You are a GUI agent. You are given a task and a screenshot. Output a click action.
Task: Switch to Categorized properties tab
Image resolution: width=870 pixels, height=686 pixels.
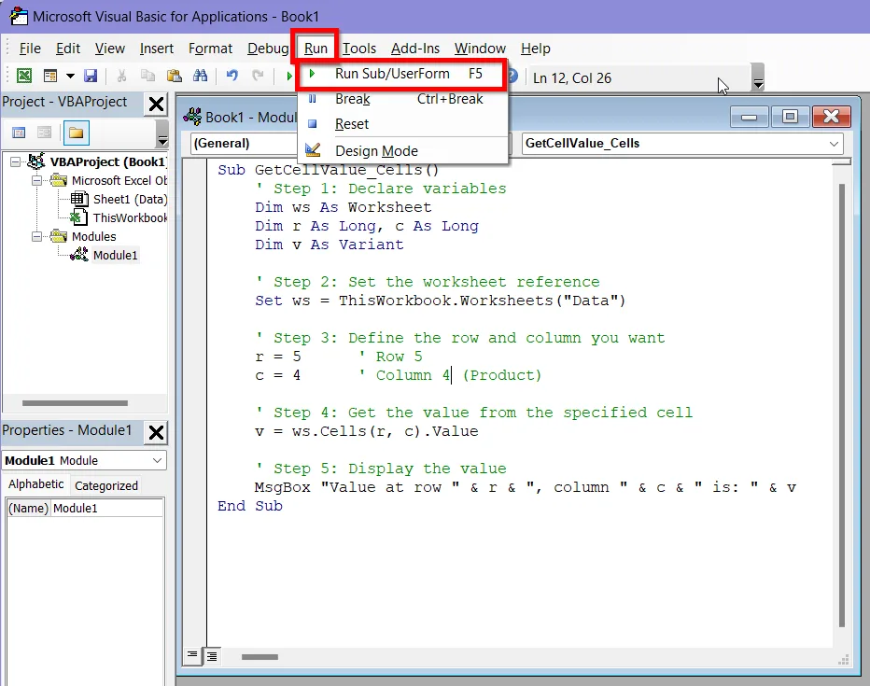tap(106, 486)
